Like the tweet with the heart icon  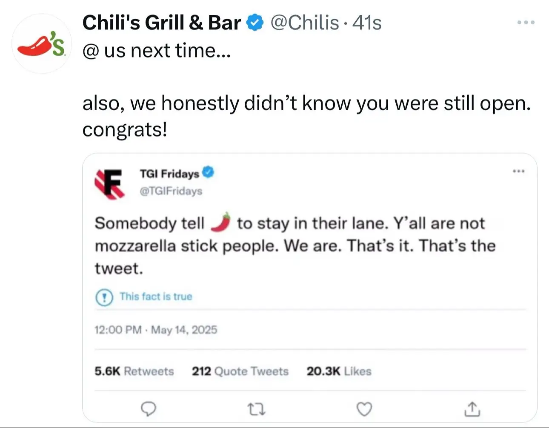pyautogui.click(x=364, y=409)
